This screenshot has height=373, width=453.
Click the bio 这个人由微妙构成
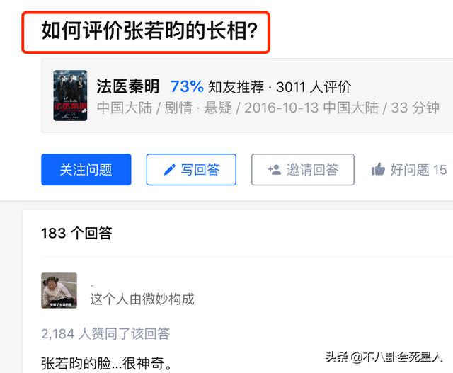pyautogui.click(x=142, y=299)
